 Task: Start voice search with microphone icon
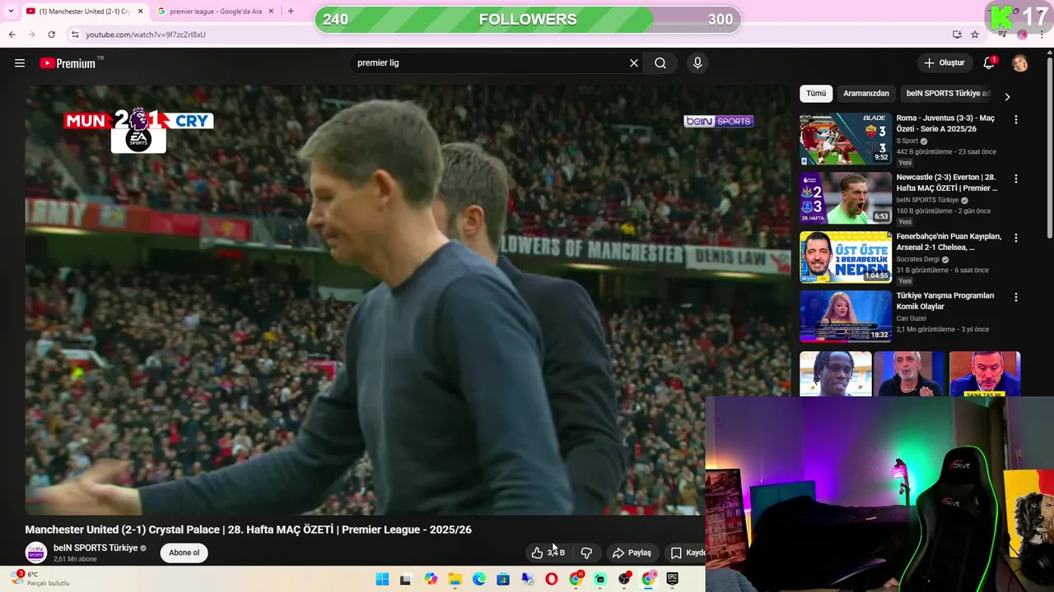[697, 63]
